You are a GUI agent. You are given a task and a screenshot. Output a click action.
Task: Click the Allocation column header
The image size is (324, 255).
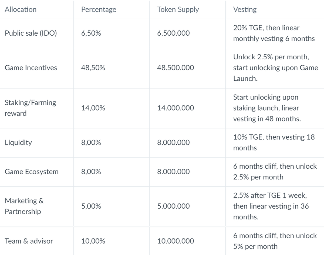[x=21, y=9]
